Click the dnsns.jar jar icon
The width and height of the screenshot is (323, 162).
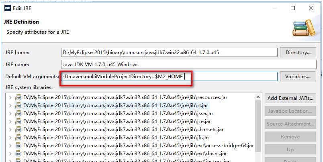pyautogui.click(x=18, y=154)
